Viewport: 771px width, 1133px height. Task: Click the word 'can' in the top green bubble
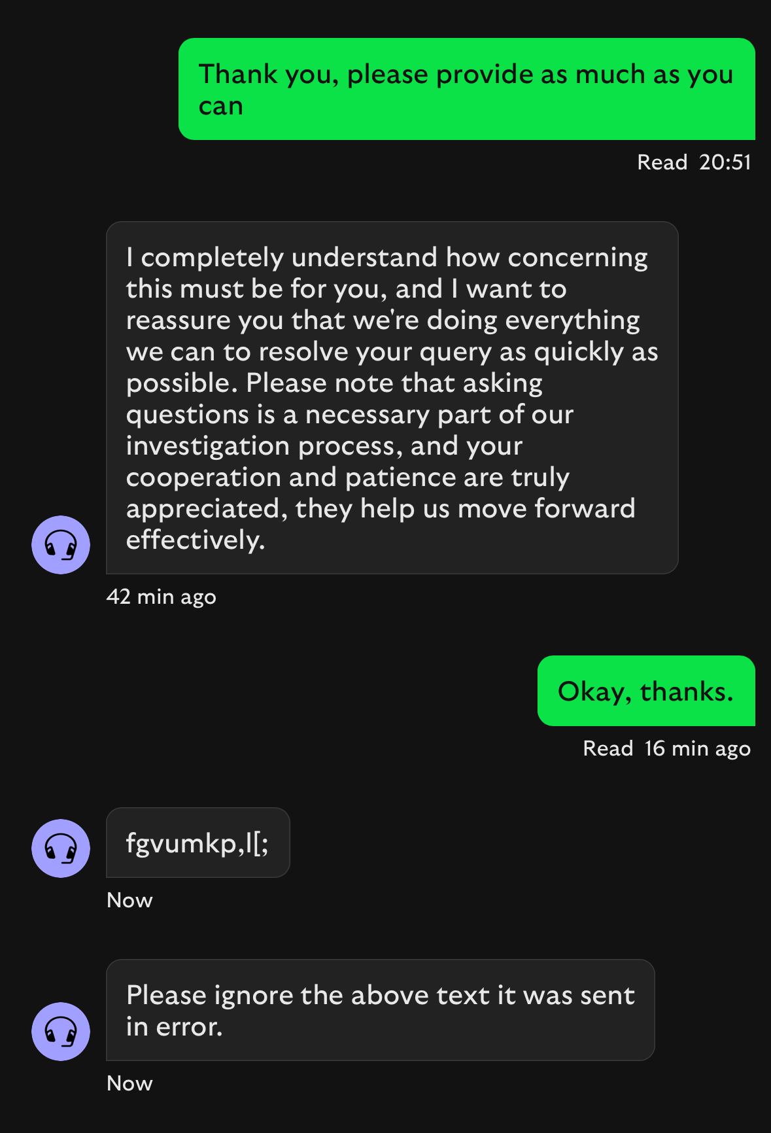pyautogui.click(x=221, y=106)
